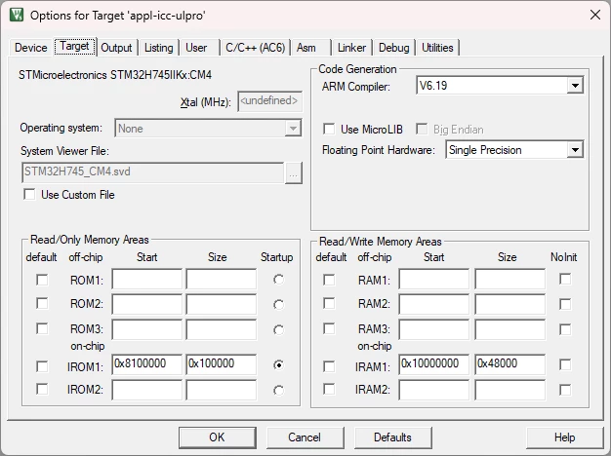Close the Options for Target dialog

pos(595,15)
